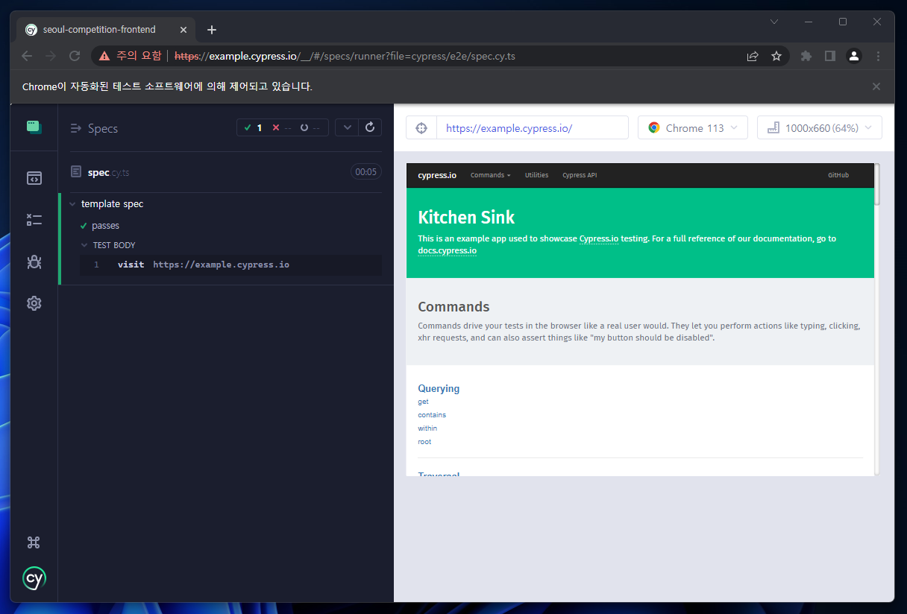Viewport: 907px width, 614px height.
Task: Click the pending tests count indicator
Action: 310,128
